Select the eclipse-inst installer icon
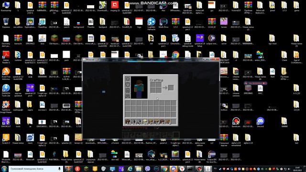This screenshot has height=172, width=306. [212, 39]
